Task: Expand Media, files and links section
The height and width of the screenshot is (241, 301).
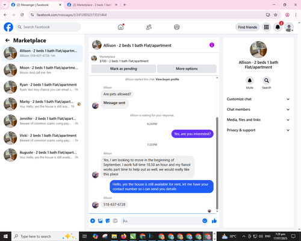Action: click(258, 120)
